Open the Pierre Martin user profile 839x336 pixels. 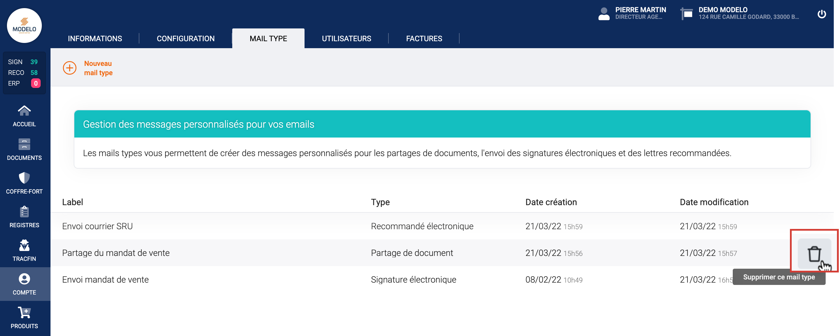(632, 13)
